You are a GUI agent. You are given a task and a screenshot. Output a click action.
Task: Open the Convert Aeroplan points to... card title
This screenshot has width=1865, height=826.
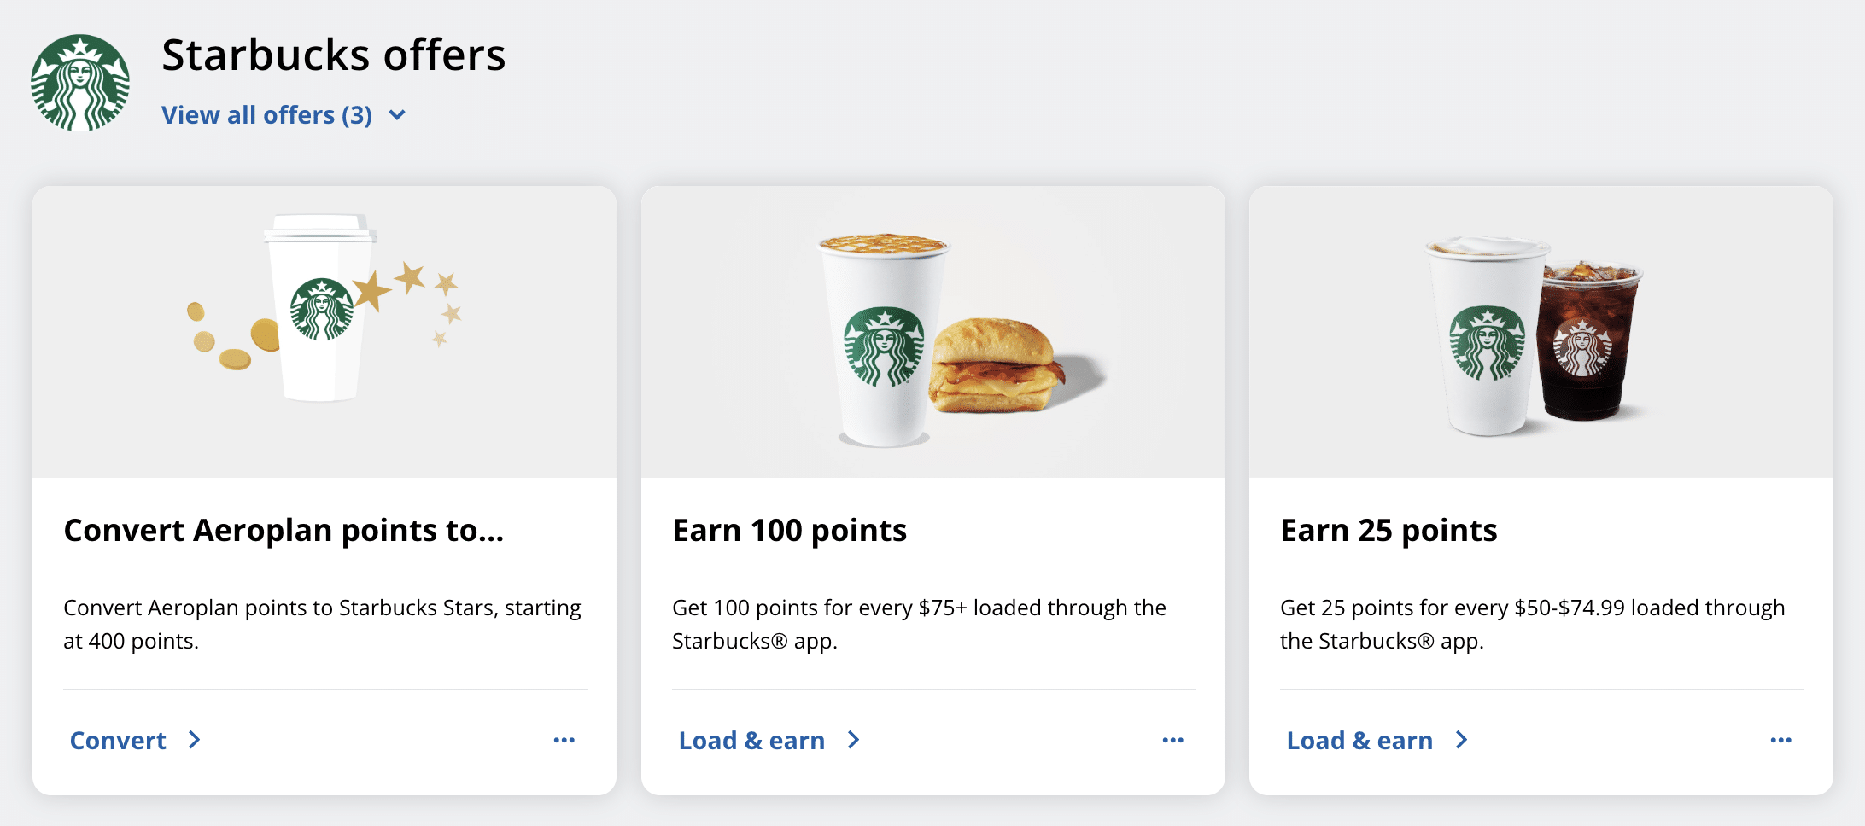[284, 531]
